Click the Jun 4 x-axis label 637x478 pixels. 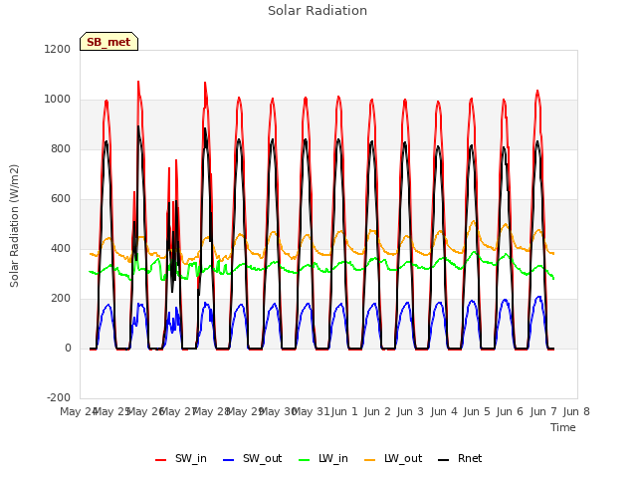point(444,411)
